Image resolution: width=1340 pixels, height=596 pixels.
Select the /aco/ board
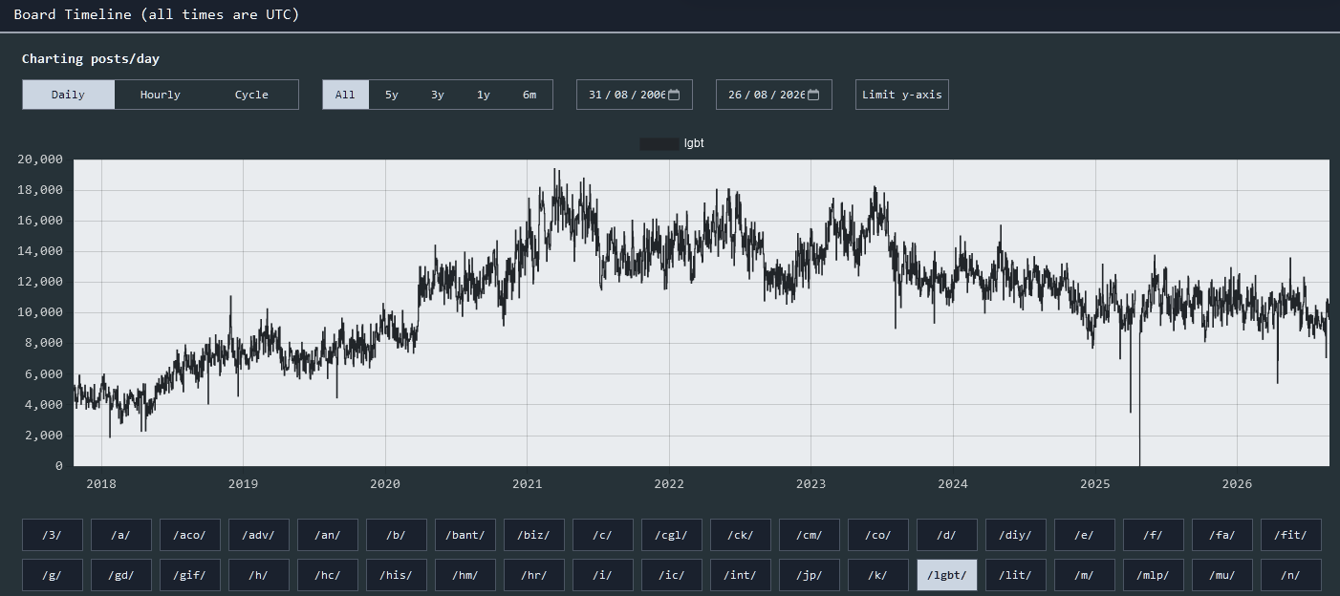[x=190, y=535]
